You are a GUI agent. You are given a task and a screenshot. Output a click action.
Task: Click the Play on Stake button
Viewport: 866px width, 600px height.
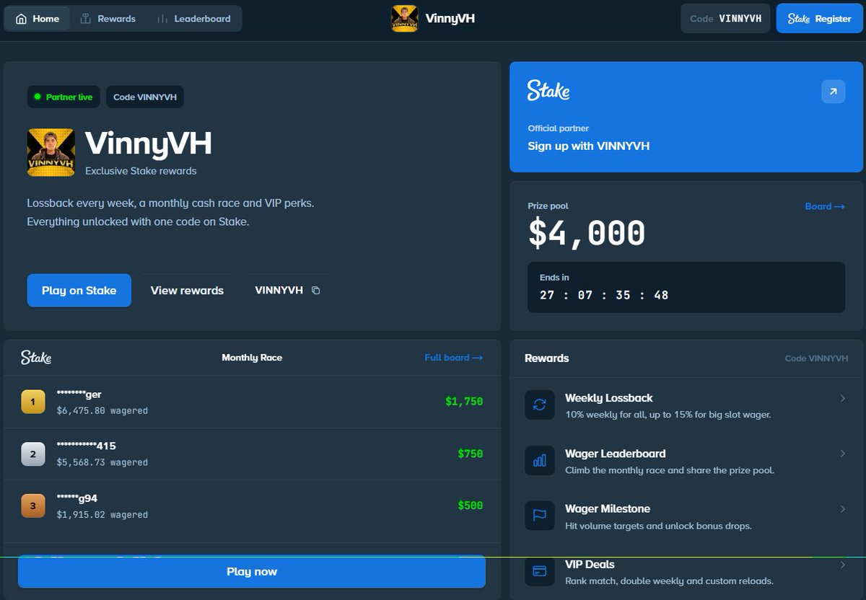point(79,291)
